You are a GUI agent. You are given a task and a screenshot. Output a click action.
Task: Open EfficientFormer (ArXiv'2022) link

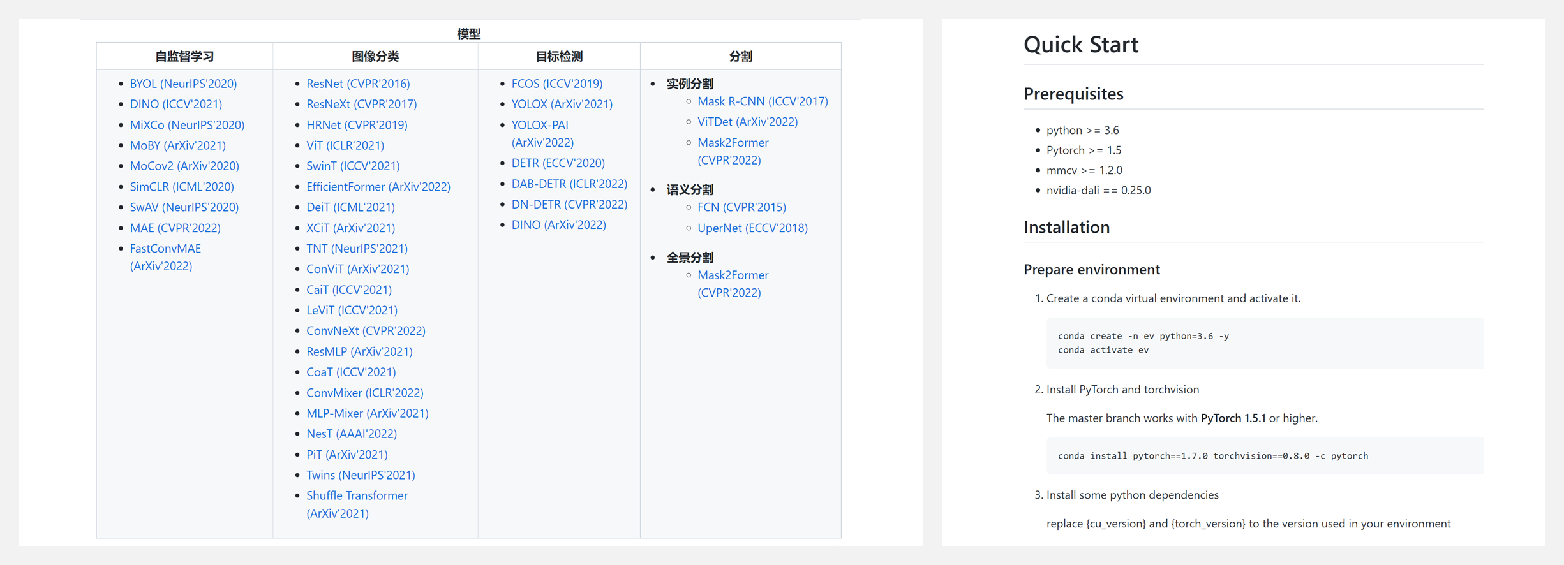[x=378, y=187]
